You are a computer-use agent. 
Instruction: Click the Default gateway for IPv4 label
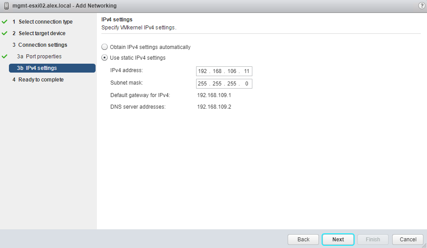pos(140,95)
